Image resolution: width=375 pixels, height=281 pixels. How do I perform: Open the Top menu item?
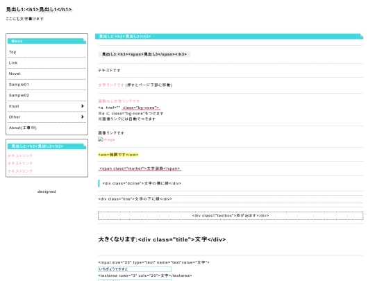tap(47, 52)
